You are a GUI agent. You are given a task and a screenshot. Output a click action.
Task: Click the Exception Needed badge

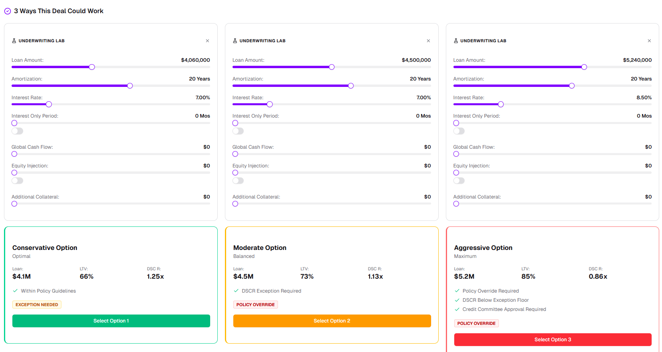37,305
